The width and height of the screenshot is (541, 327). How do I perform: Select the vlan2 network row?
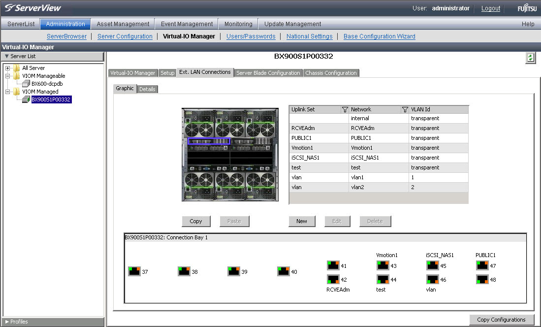pyautogui.click(x=379, y=187)
